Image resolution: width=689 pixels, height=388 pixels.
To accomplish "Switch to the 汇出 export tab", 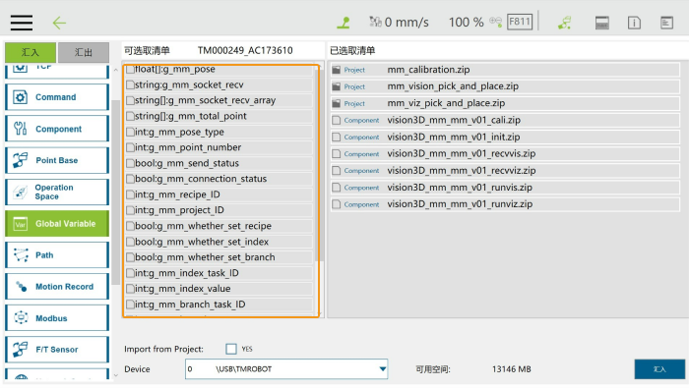I will click(x=84, y=53).
